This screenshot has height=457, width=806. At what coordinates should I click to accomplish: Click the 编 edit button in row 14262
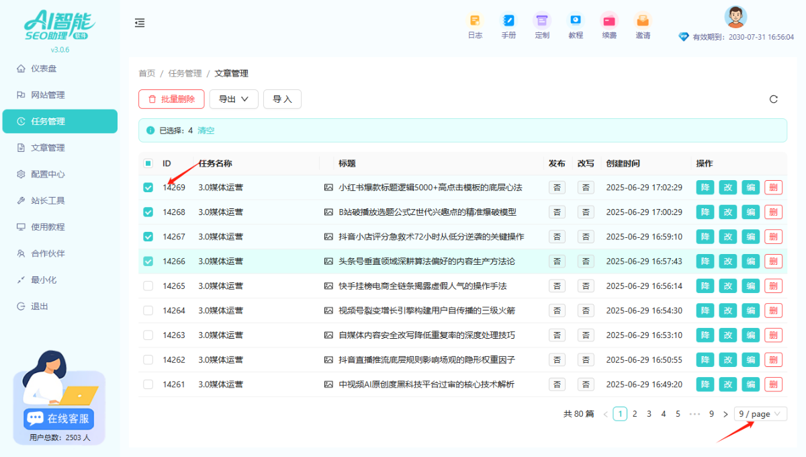pyautogui.click(x=750, y=360)
